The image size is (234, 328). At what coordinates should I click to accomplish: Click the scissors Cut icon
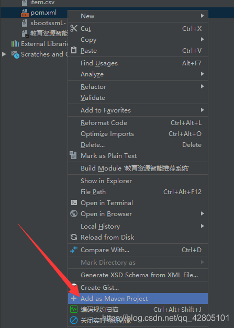(x=74, y=28)
